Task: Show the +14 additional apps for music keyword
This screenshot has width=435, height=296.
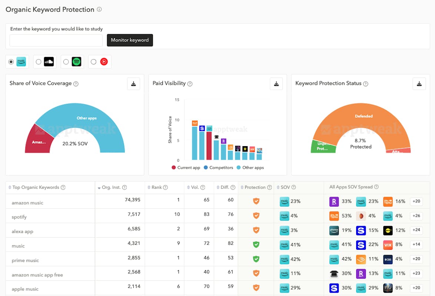Action: 416,245
